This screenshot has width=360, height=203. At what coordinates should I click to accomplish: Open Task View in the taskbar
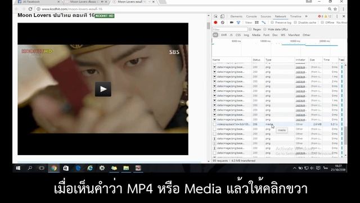pos(42,168)
